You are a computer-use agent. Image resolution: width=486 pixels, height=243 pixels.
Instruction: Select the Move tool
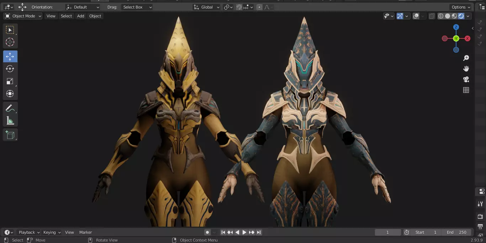10,56
